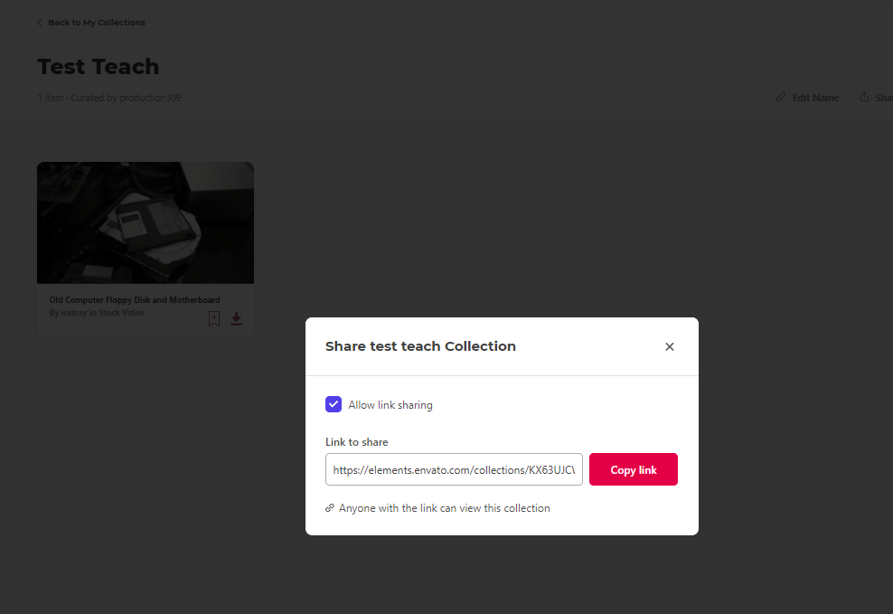Viewport: 893px width, 614px height.
Task: Click the bookmark add-to-collection icon
Action: click(x=214, y=319)
